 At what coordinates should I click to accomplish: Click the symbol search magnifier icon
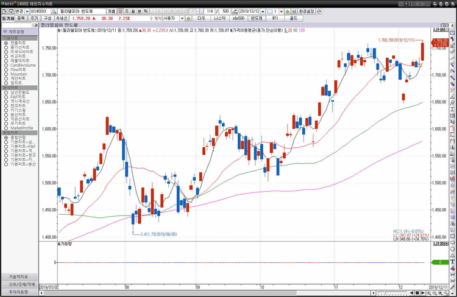tap(54, 12)
